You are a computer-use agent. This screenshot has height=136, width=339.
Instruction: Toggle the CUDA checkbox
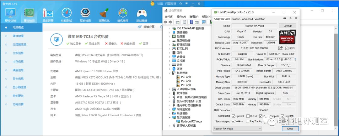pyautogui.click(x=248, y=116)
